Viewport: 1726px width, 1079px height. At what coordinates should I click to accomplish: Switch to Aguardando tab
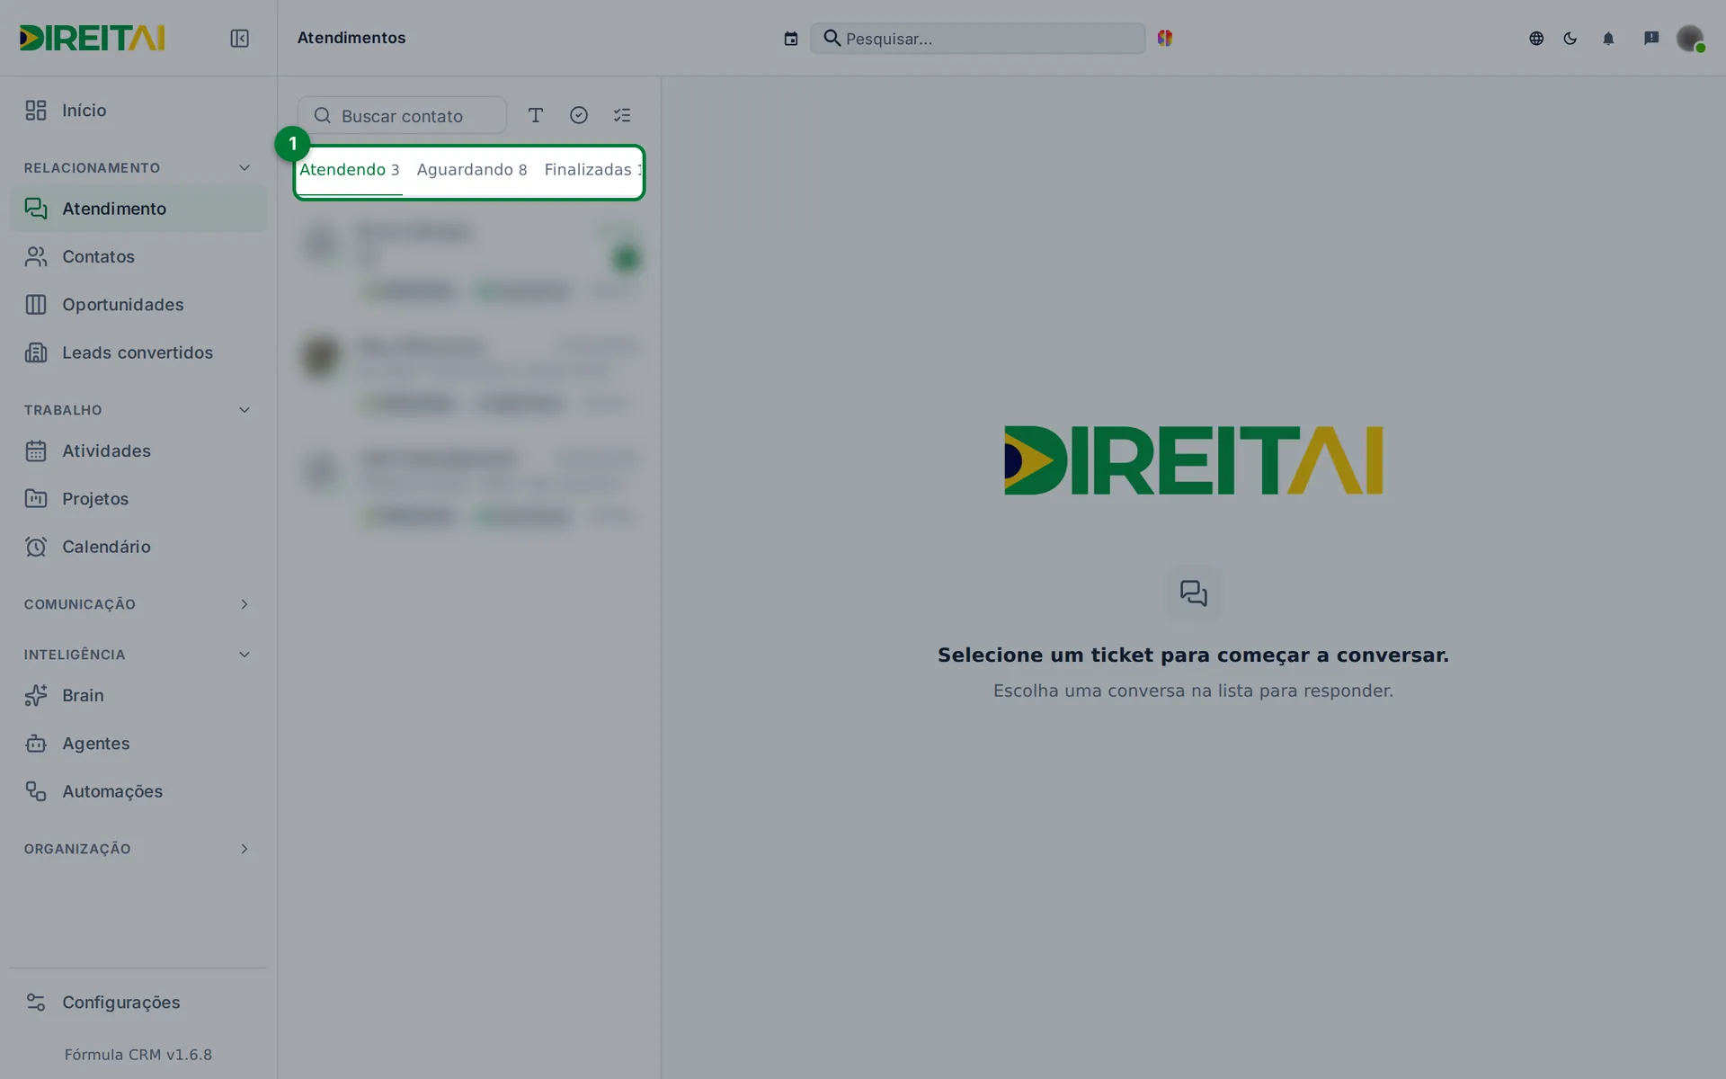[472, 170]
